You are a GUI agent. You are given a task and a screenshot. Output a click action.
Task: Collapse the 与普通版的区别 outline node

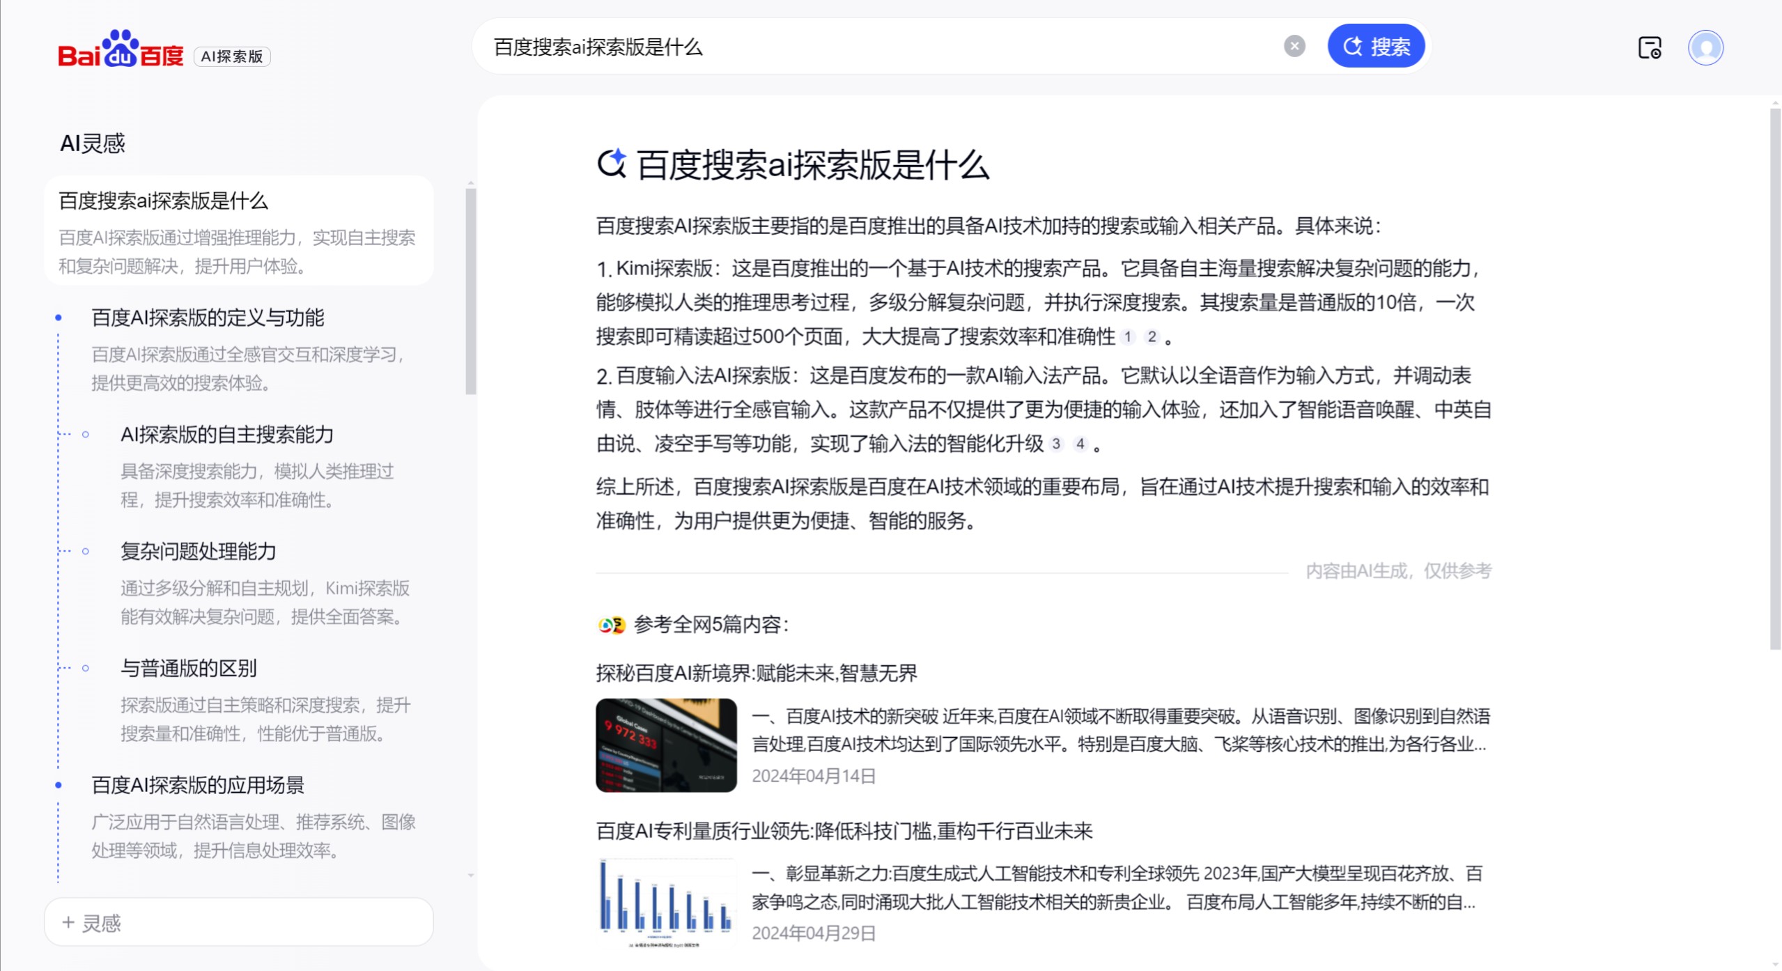click(86, 668)
